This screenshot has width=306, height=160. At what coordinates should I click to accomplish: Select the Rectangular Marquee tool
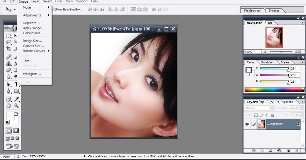click(8, 36)
